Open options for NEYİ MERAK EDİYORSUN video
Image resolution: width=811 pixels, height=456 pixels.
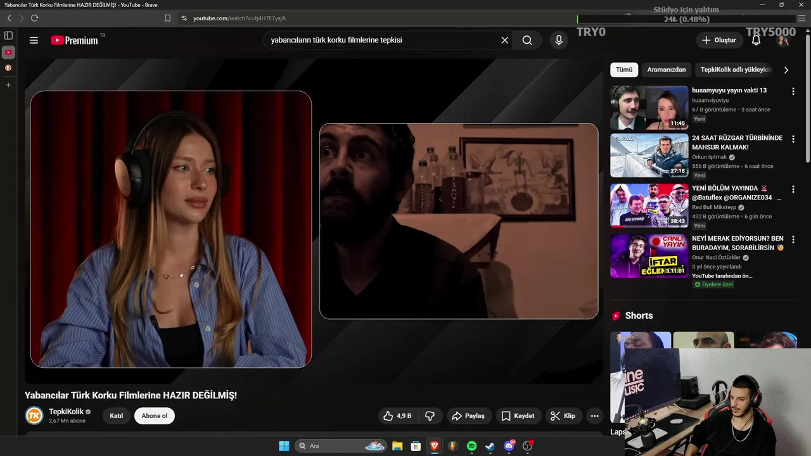point(793,239)
